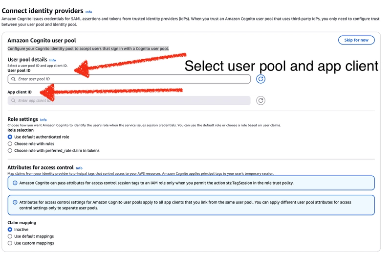Select Use default authenticated role
This screenshot has width=391, height=257.
tap(10, 137)
